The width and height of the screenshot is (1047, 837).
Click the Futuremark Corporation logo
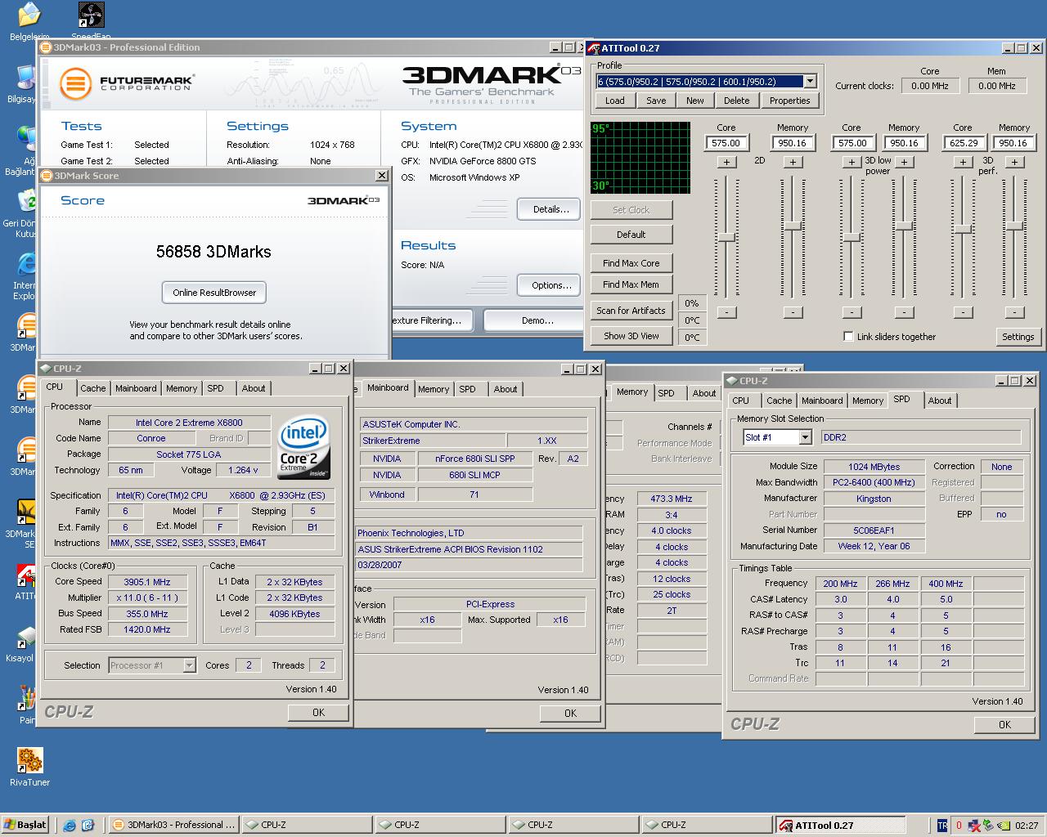coord(127,83)
